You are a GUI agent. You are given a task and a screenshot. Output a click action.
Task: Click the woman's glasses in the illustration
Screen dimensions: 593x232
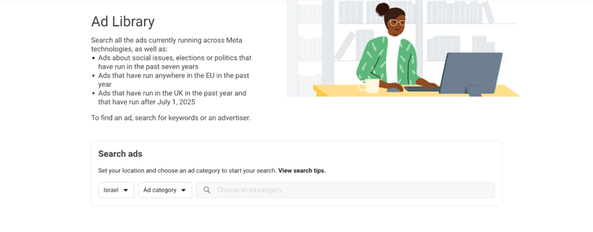coord(397,23)
